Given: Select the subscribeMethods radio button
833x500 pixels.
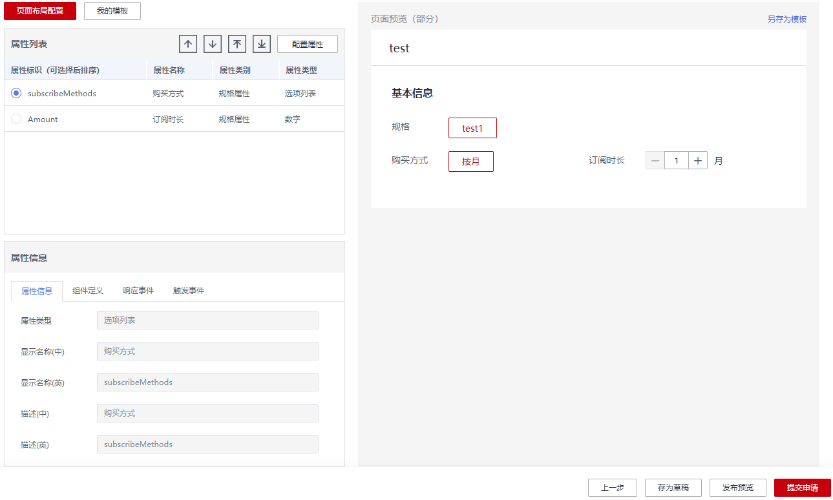Looking at the screenshot, I should pos(16,93).
